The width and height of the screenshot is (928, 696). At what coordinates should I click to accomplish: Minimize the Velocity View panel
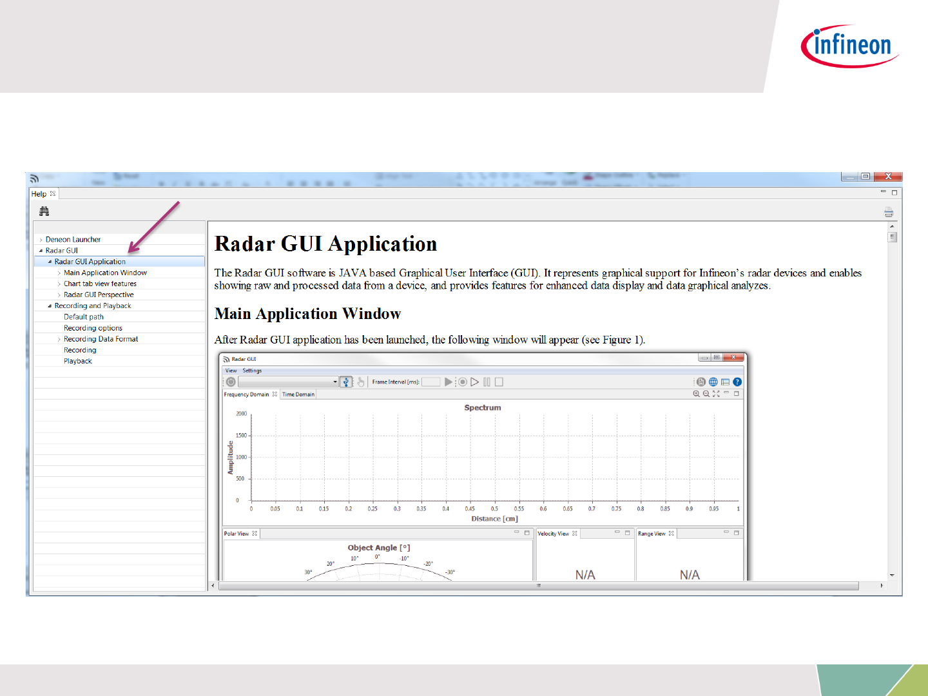pos(617,532)
